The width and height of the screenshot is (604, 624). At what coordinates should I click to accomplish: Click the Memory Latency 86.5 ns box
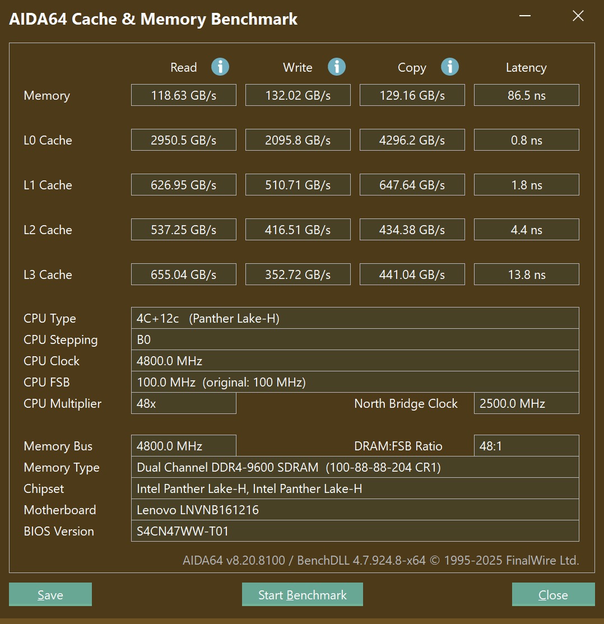(x=526, y=95)
